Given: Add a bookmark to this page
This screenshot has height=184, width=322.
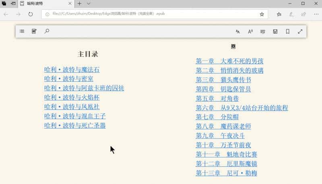Looking at the screenshot, I should point(288,31).
